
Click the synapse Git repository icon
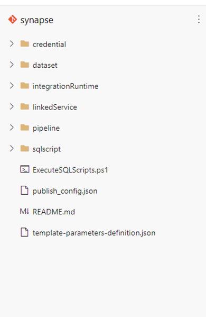[x=13, y=20]
